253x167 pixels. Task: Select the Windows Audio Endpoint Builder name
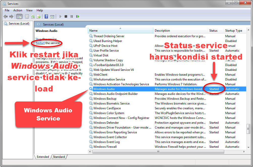coord(116,94)
